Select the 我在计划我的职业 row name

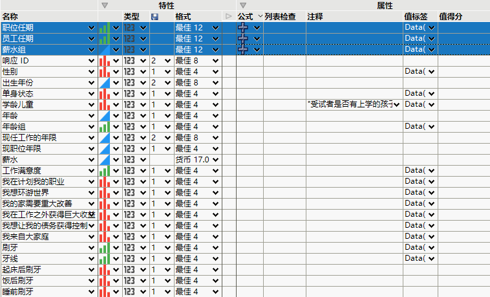click(x=33, y=182)
